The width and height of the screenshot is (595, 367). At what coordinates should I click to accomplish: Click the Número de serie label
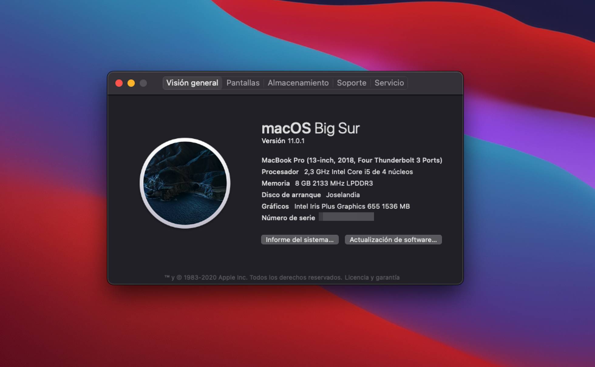point(288,218)
